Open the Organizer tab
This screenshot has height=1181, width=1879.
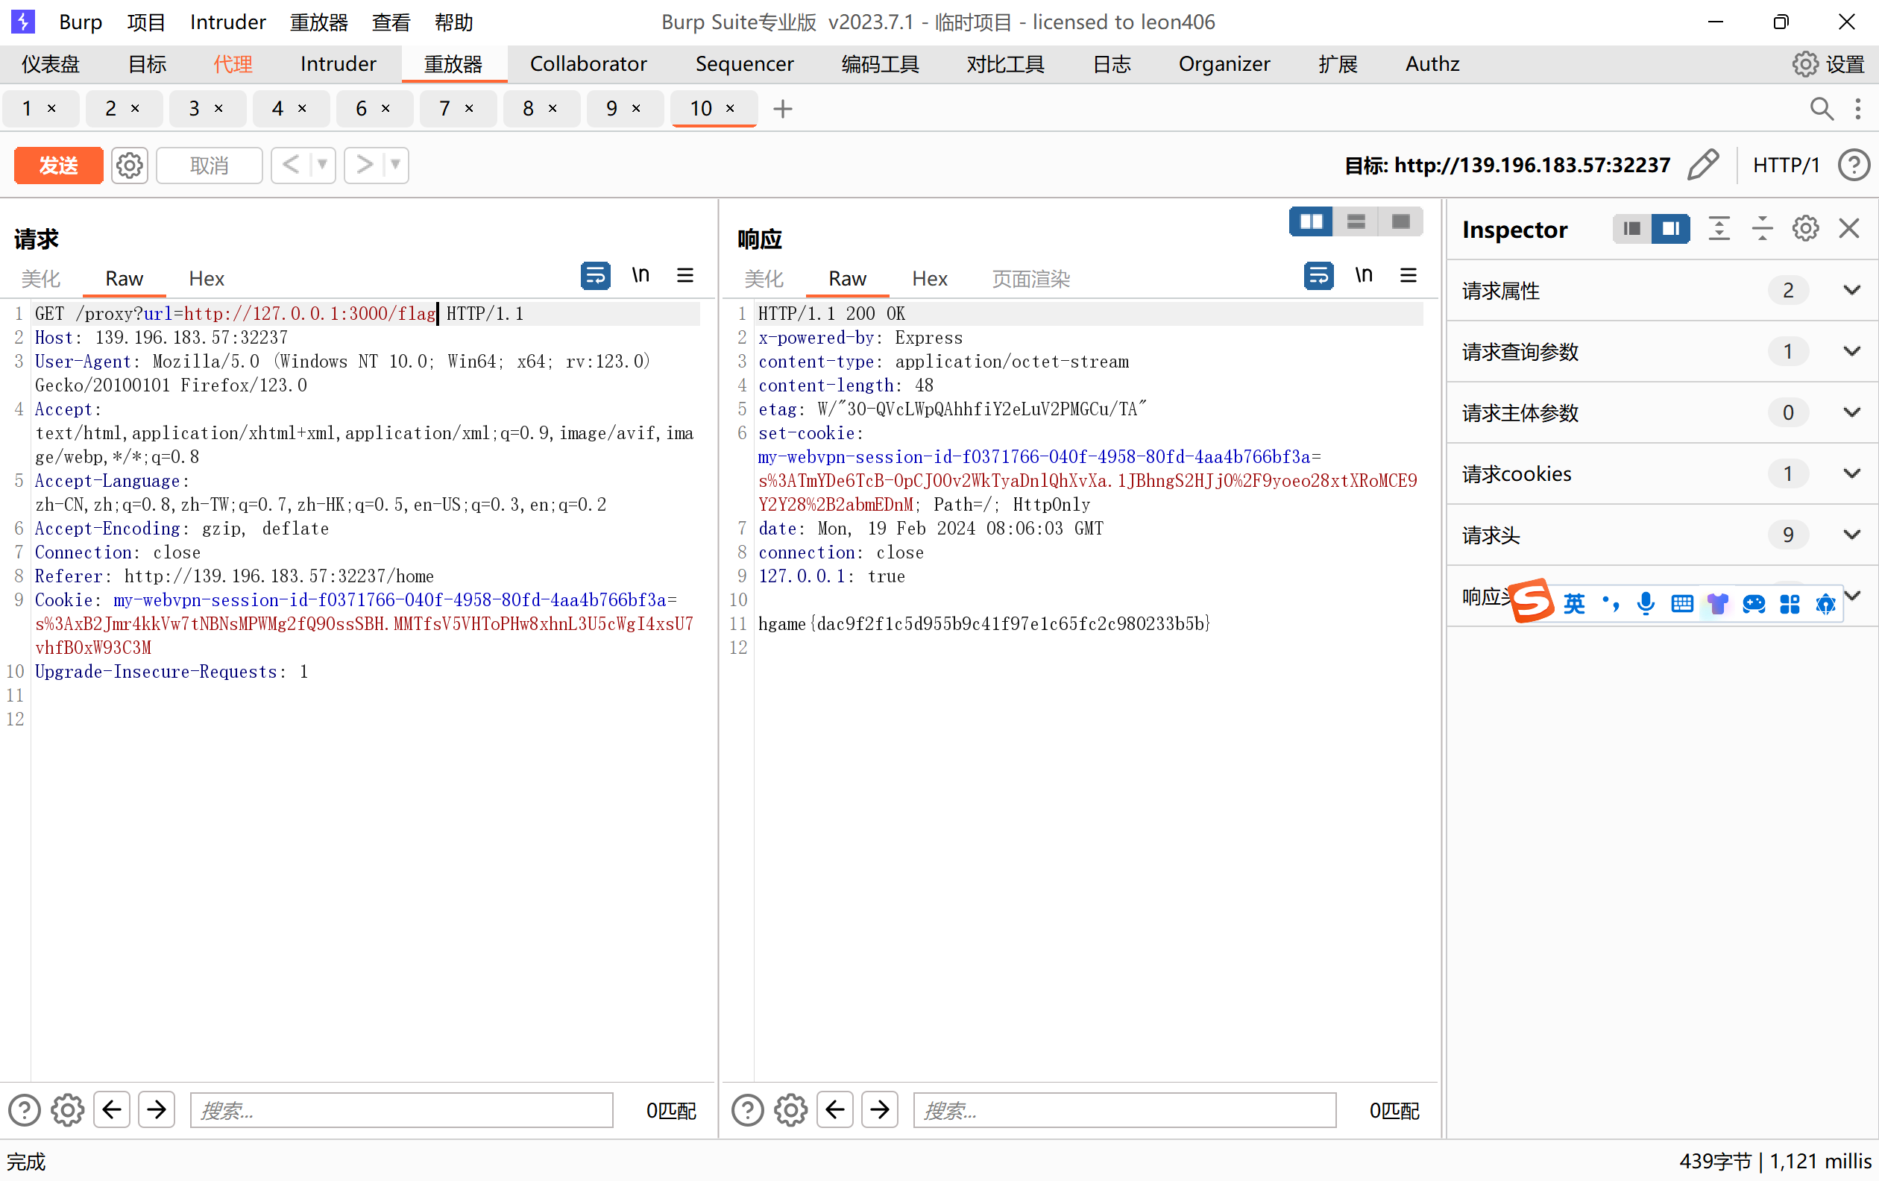1224,64
